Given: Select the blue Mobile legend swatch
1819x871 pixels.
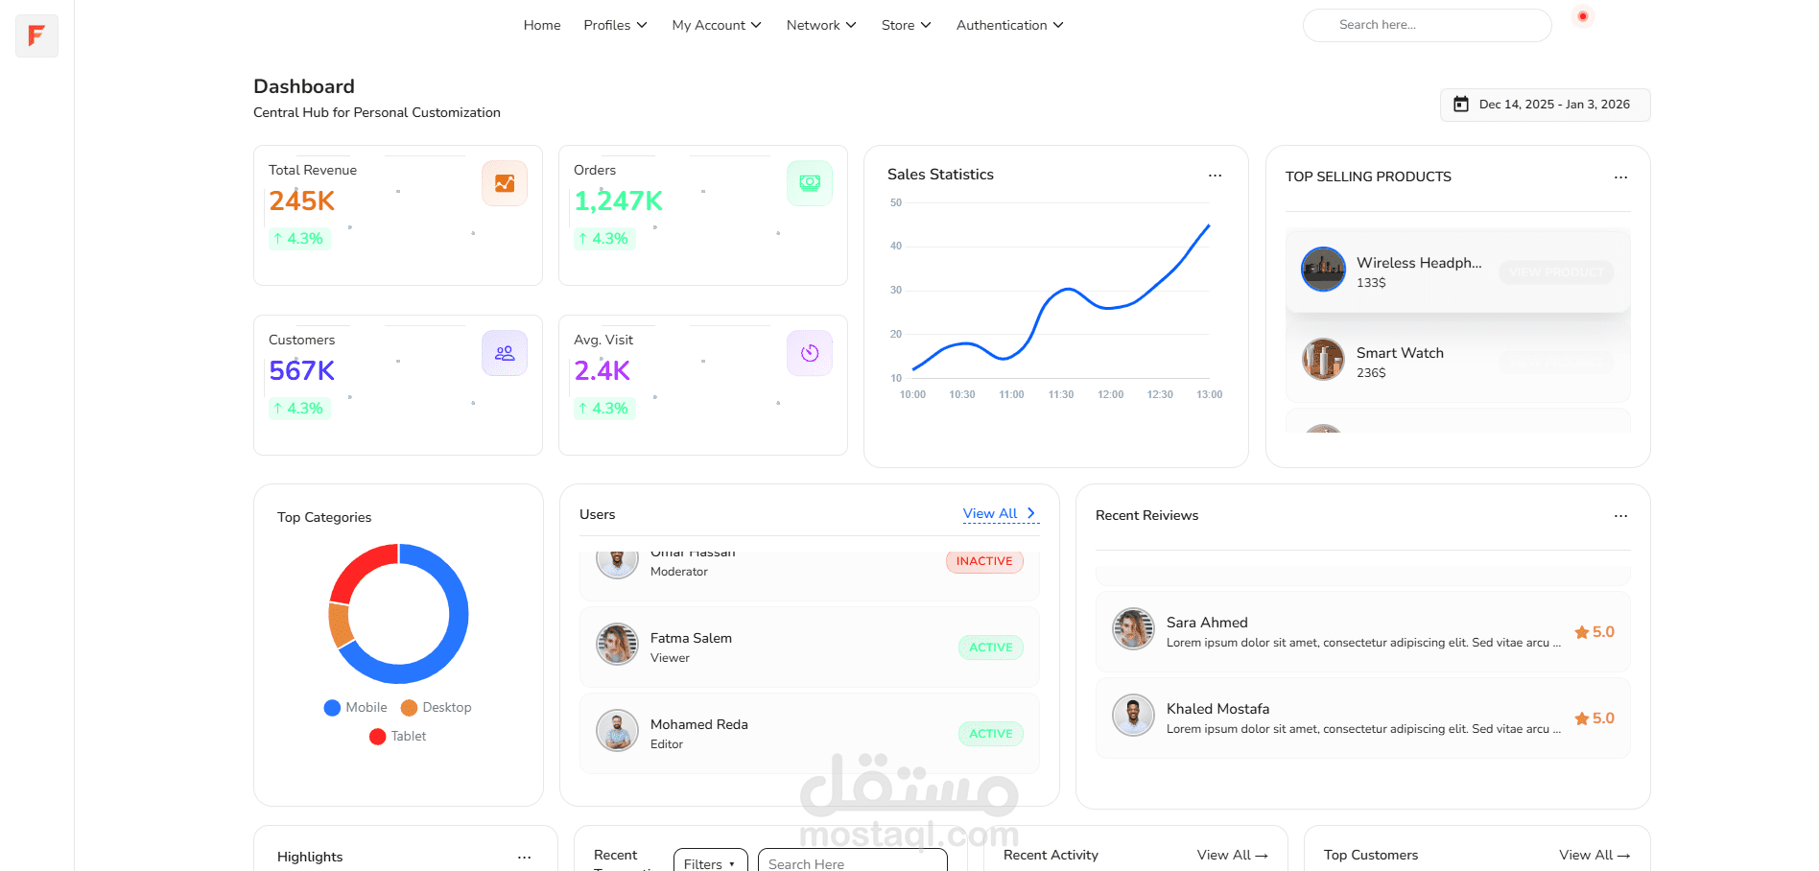Looking at the screenshot, I should coord(332,708).
